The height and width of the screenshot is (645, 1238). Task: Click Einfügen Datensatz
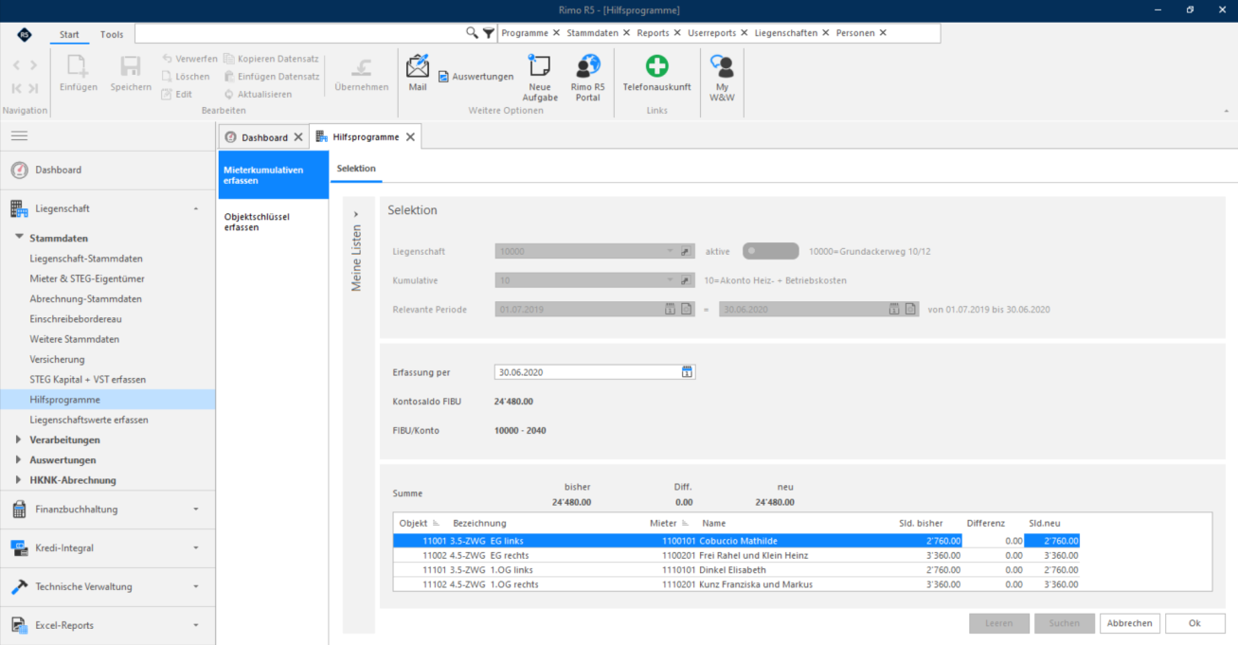pyautogui.click(x=272, y=77)
